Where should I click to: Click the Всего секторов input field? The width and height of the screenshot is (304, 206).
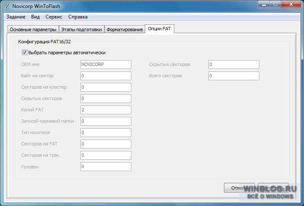click(234, 76)
